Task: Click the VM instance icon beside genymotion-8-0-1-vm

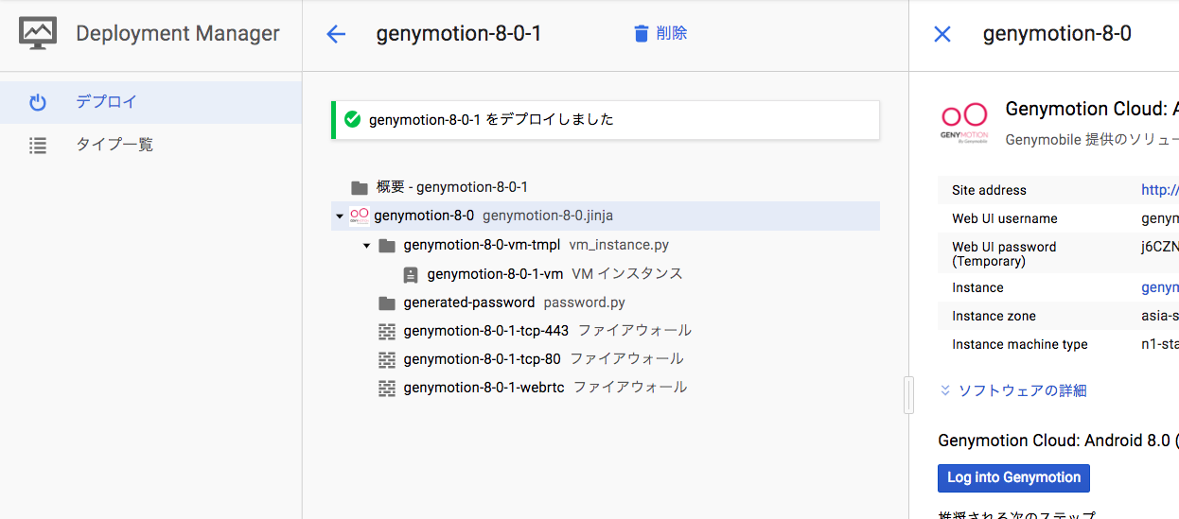Action: 410,275
